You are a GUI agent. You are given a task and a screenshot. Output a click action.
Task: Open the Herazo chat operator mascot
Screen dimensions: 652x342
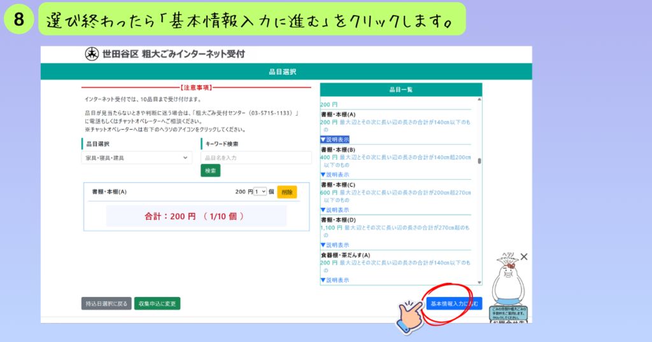[508, 288]
